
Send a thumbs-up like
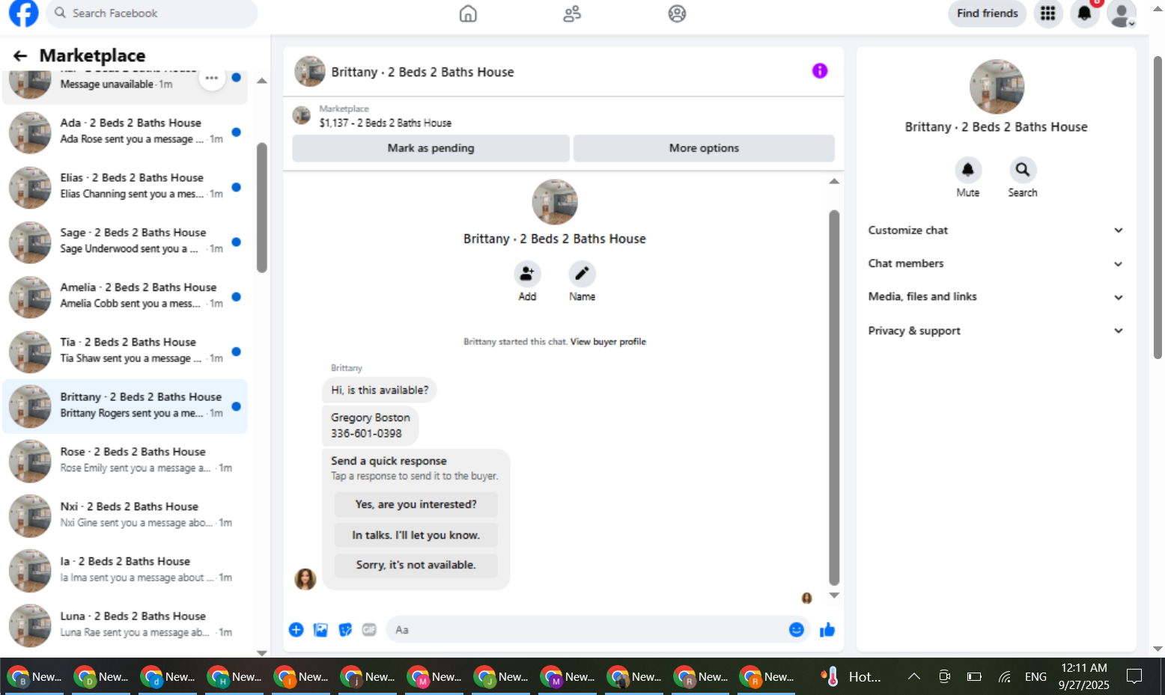click(827, 630)
